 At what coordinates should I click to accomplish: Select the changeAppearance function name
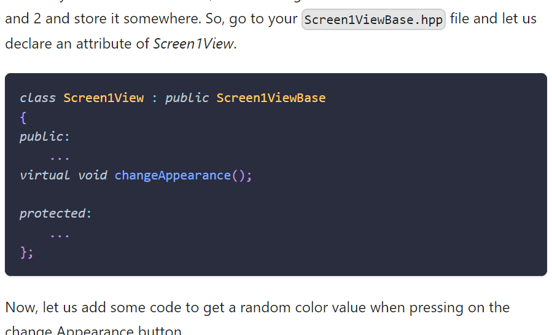click(173, 175)
